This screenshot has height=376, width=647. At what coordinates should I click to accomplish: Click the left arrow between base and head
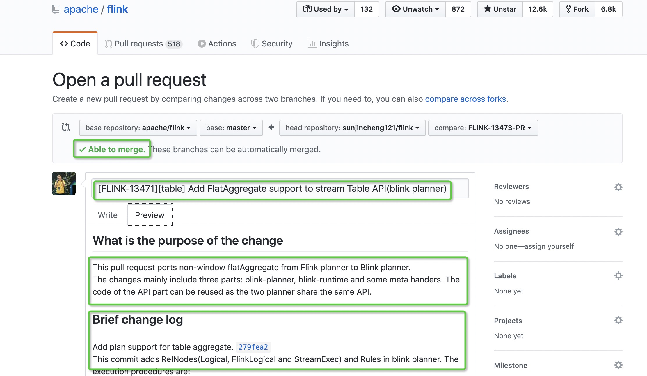click(x=271, y=127)
